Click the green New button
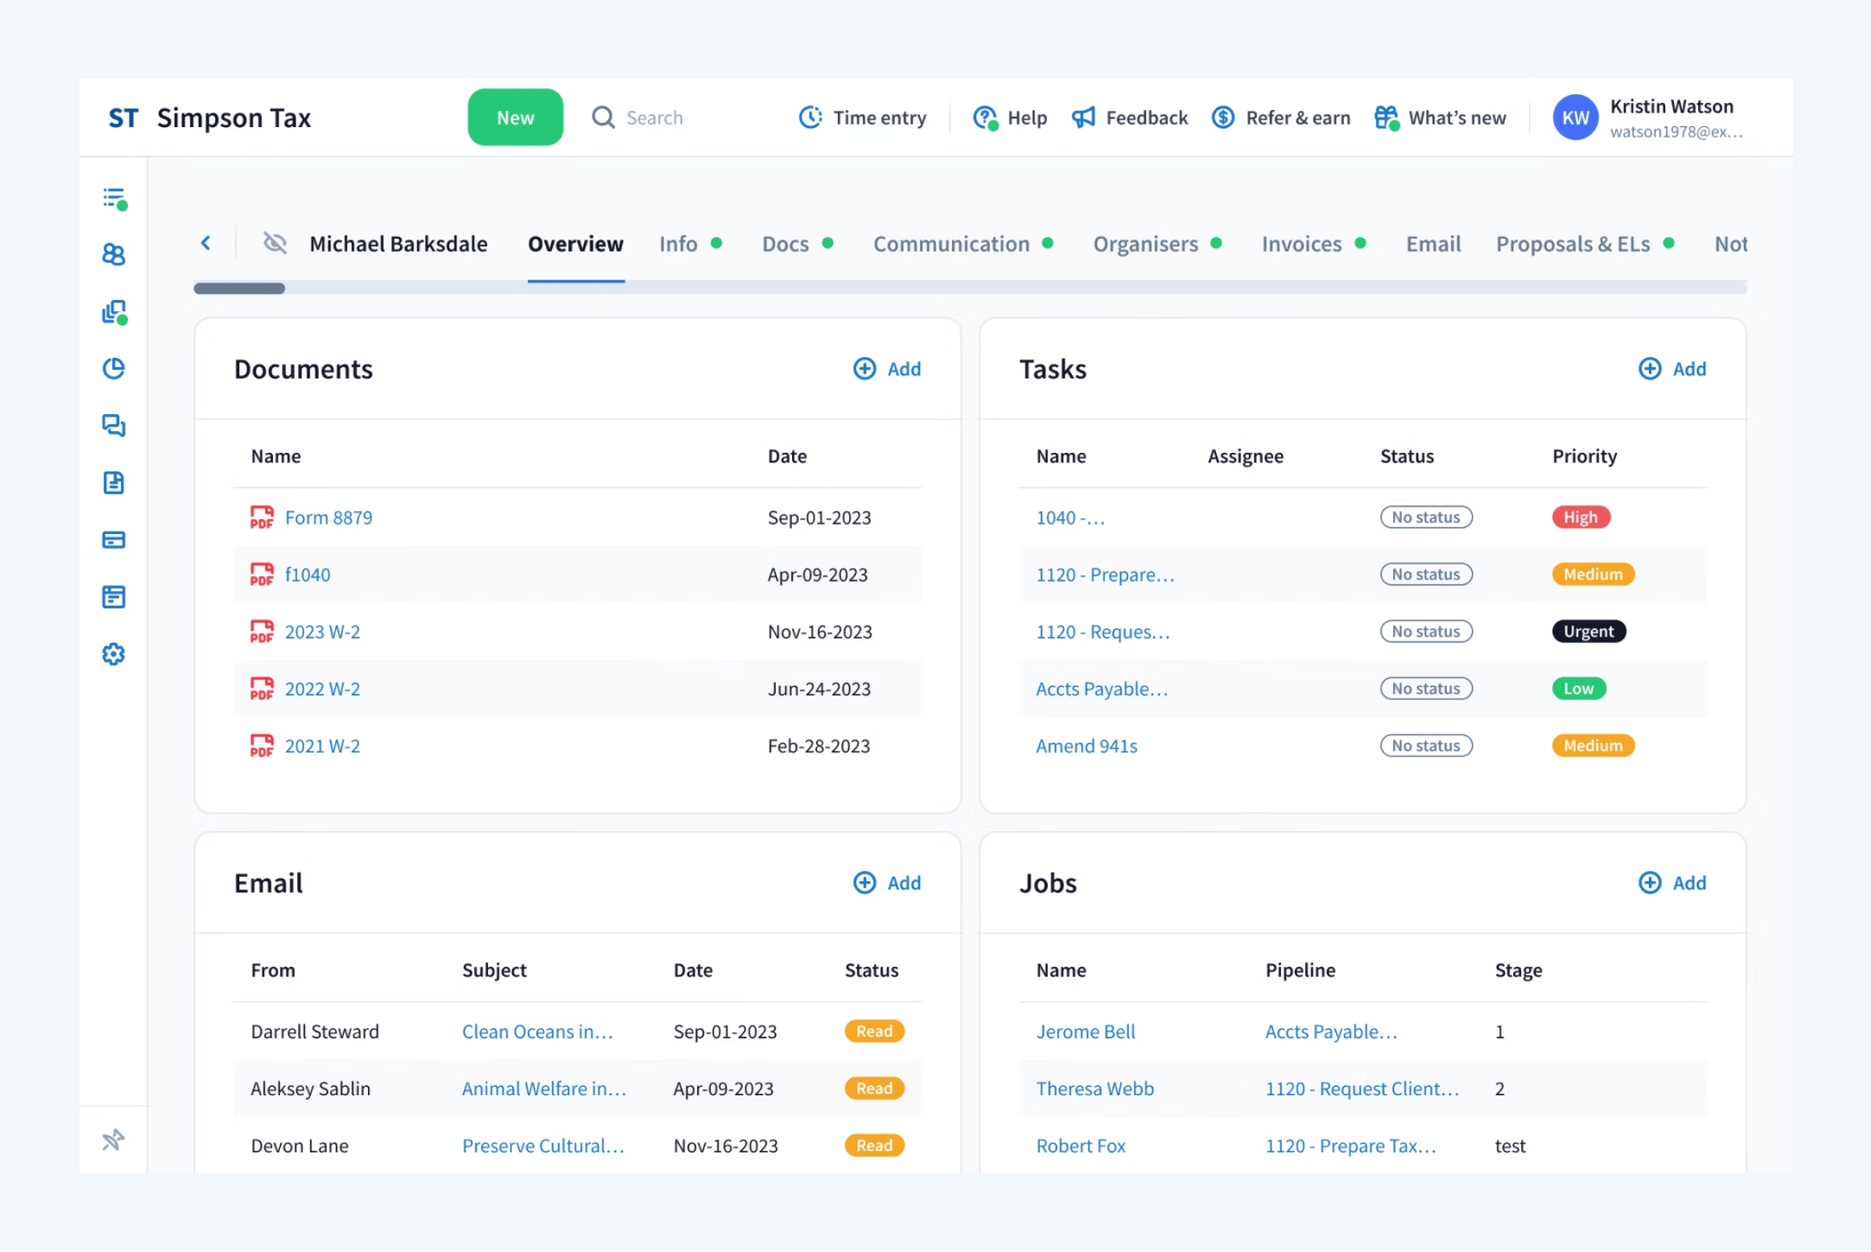Screen dimensions: 1871x1252 [x=515, y=118]
